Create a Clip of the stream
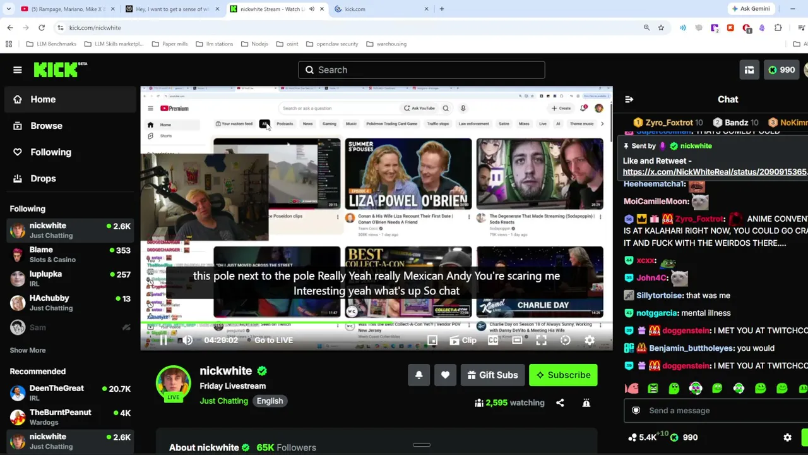This screenshot has height=455, width=808. tap(463, 340)
